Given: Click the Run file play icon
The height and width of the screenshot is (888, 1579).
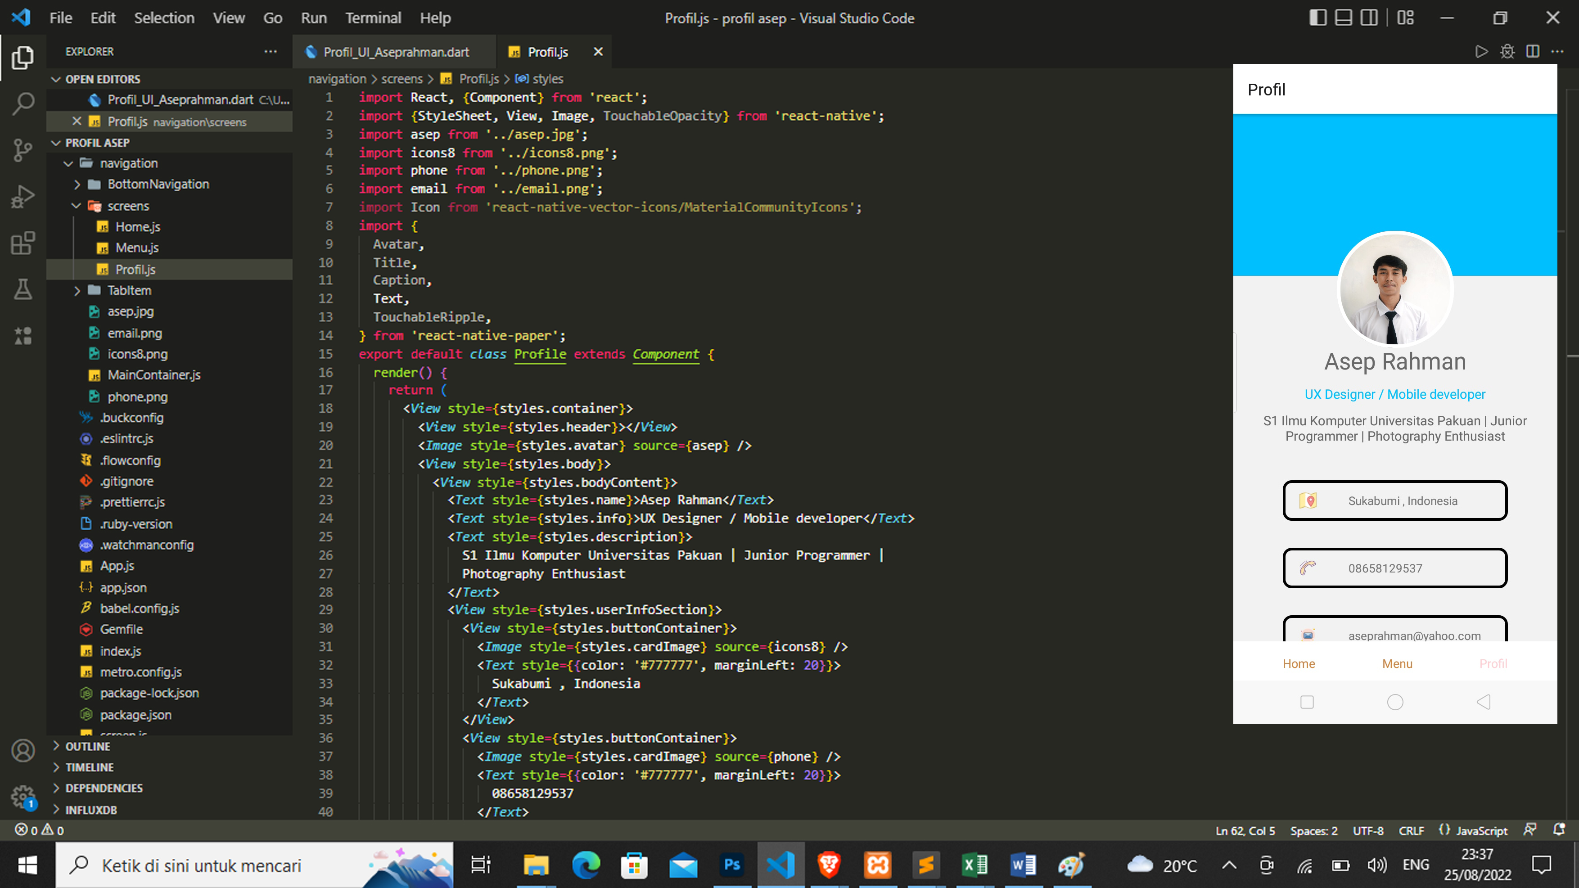Looking at the screenshot, I should 1481,51.
